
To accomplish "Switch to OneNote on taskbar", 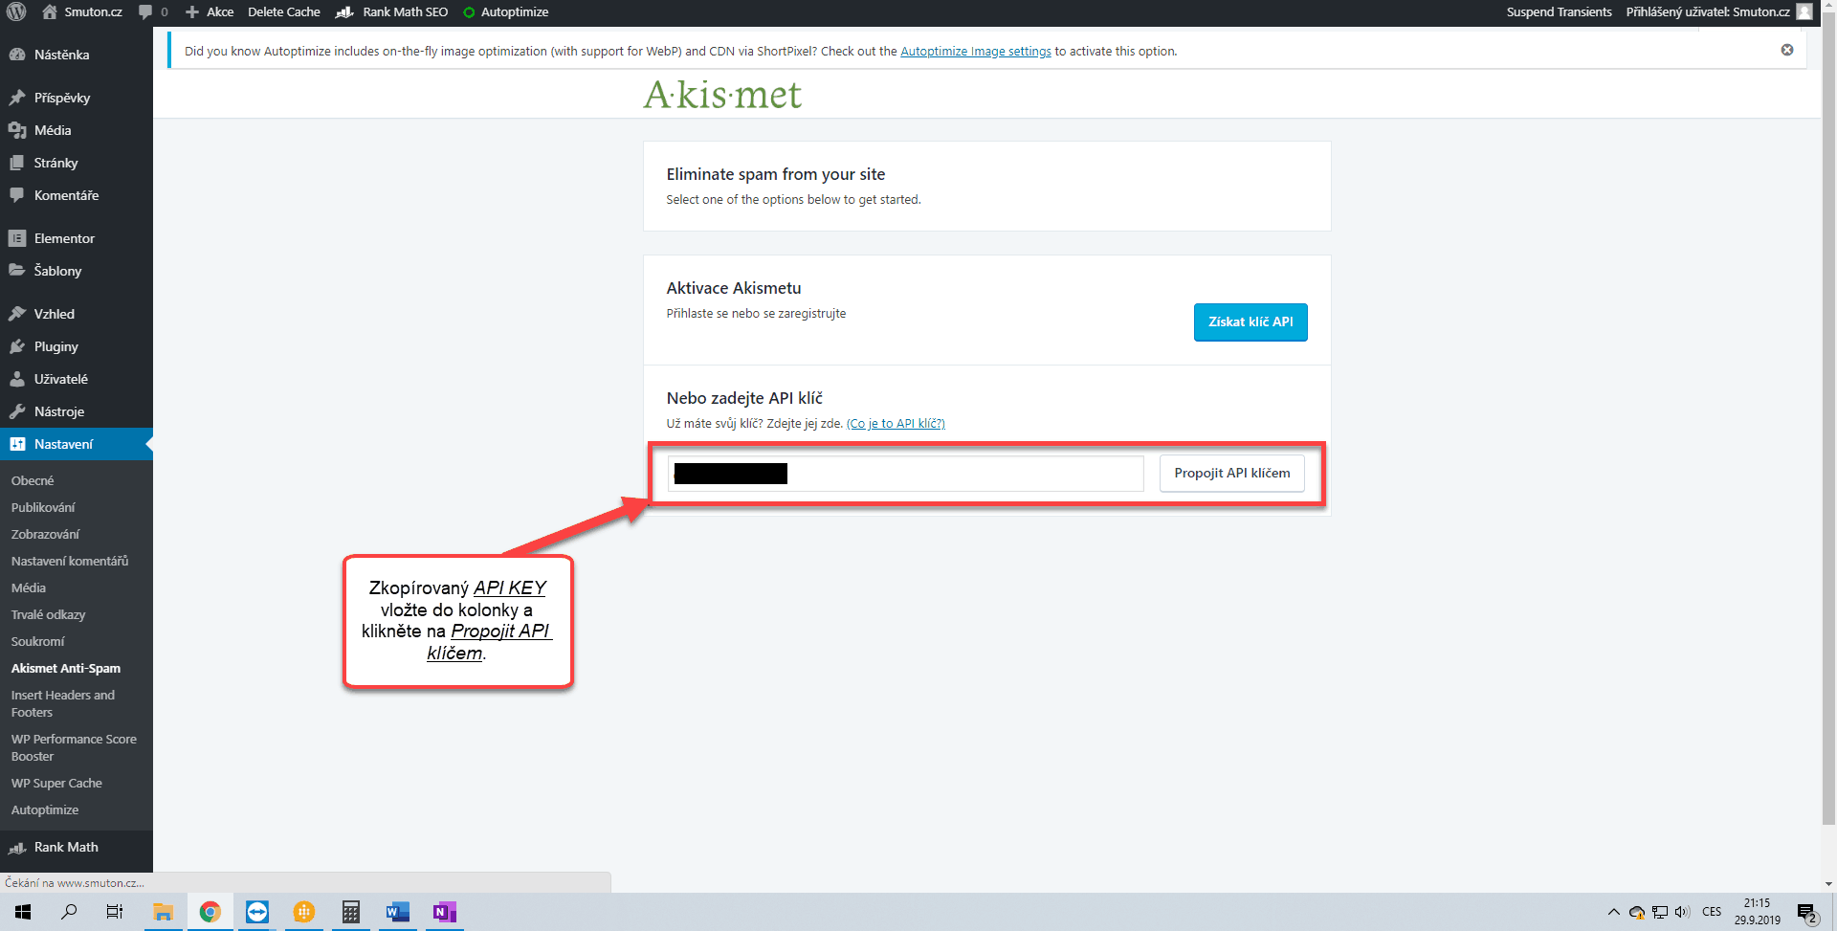I will [x=444, y=912].
